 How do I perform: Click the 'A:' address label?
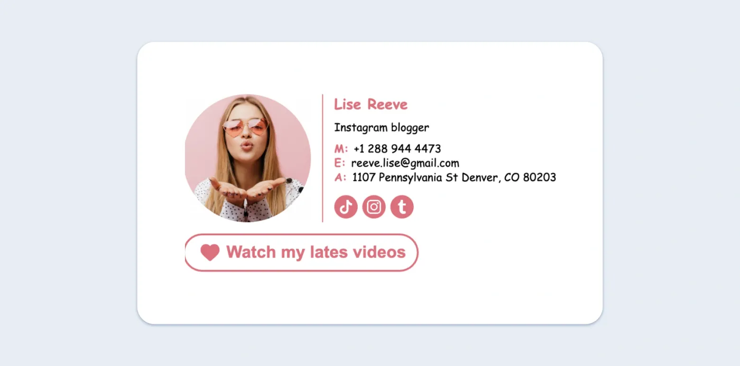pyautogui.click(x=340, y=178)
